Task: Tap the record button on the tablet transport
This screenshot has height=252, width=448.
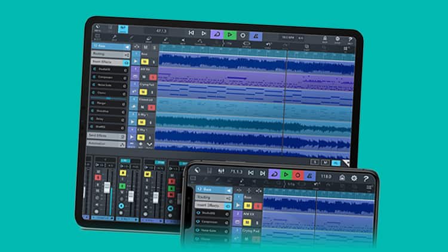Action: point(243,35)
